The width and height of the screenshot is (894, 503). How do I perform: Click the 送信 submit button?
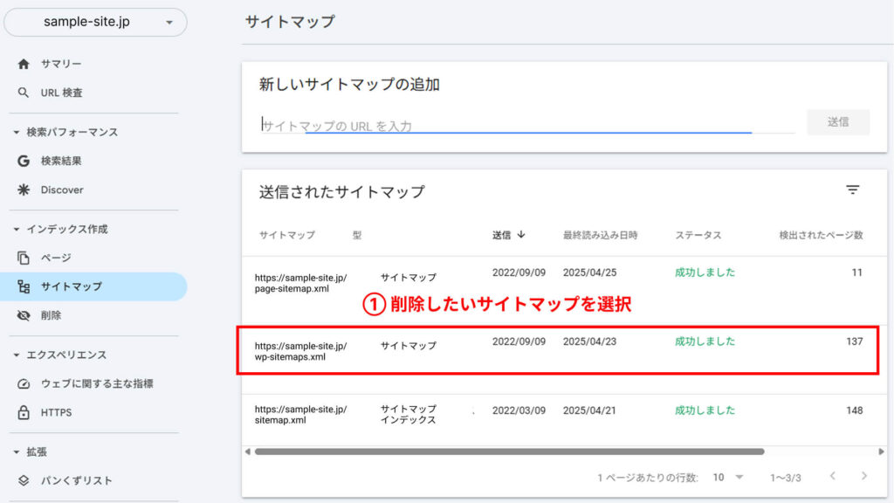click(x=838, y=122)
